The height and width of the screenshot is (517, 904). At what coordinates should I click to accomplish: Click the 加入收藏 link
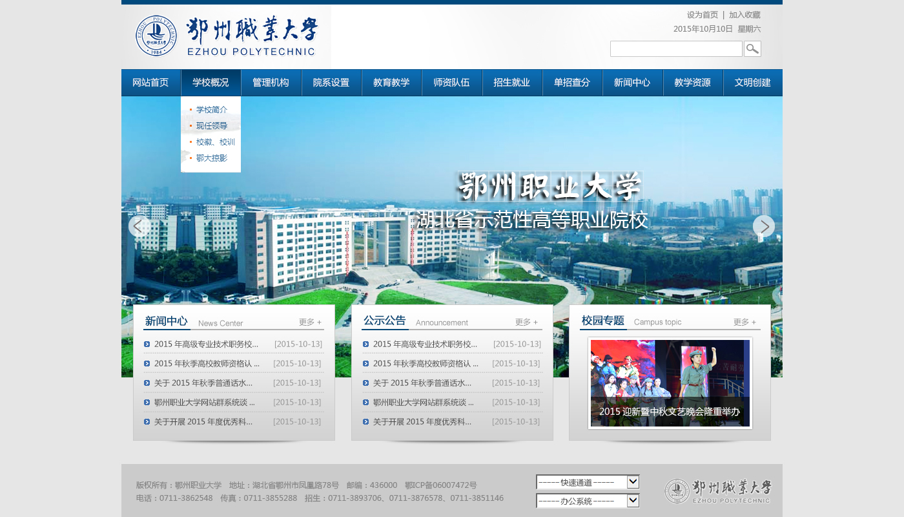[745, 15]
